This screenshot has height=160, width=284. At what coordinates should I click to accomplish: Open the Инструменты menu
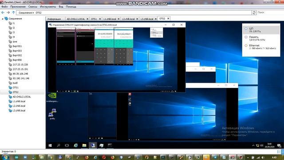(x=48, y=7)
